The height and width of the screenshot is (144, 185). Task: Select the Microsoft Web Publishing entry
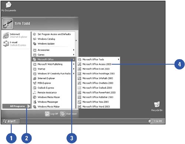(x=53, y=64)
